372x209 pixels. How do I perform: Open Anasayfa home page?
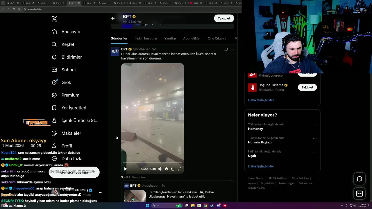(x=66, y=32)
